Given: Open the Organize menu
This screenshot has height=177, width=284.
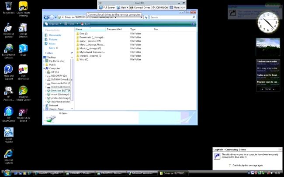Looking at the screenshot, I should click(x=53, y=24).
